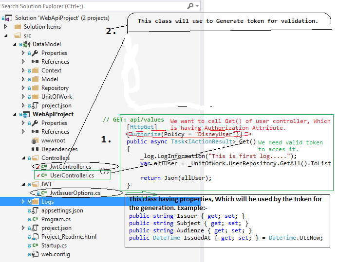The height and width of the screenshot is (262, 338).
Task: Click the search magnifier icon in Solution Explorer
Action: coord(190,6)
